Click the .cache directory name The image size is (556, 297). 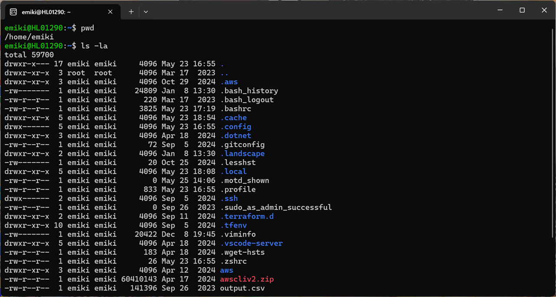[x=233, y=118]
